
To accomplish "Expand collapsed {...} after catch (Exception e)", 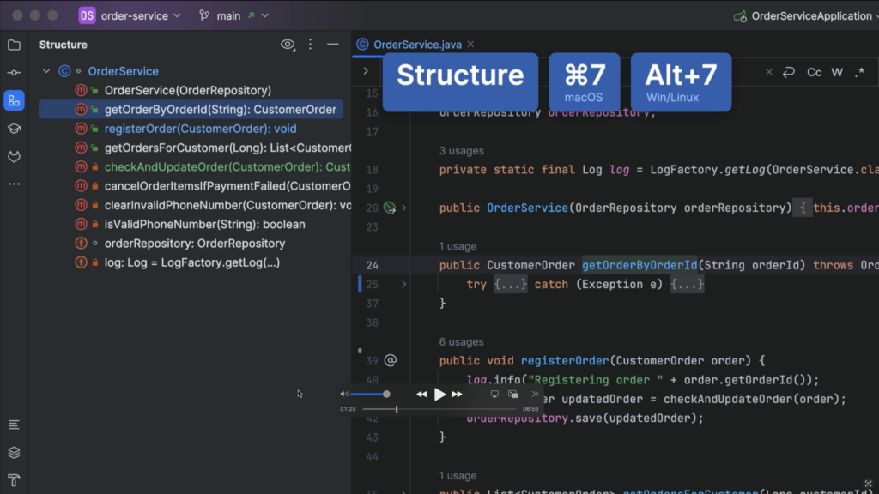I will pyautogui.click(x=687, y=285).
